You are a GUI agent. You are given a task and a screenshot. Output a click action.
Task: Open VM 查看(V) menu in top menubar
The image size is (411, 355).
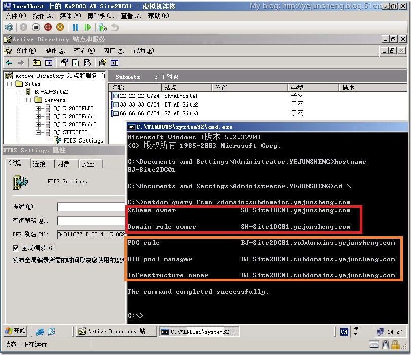(131, 16)
